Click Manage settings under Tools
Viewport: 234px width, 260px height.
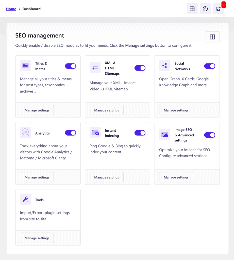tap(37, 238)
